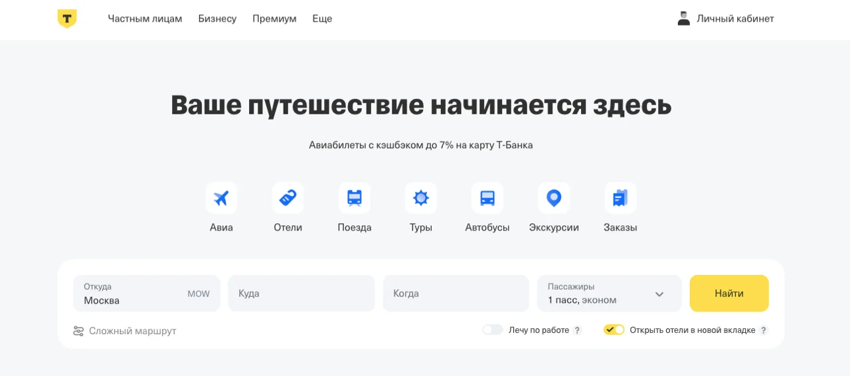Click the Куда destination field
Viewport: 850px width, 376px height.
[x=301, y=294]
